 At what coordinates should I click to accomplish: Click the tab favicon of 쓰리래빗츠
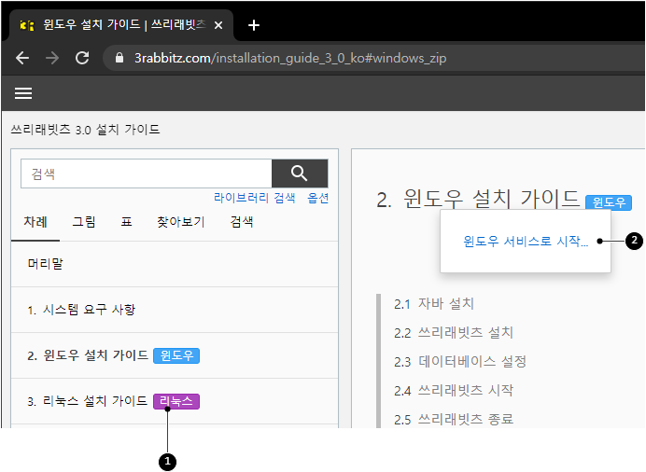[27, 25]
